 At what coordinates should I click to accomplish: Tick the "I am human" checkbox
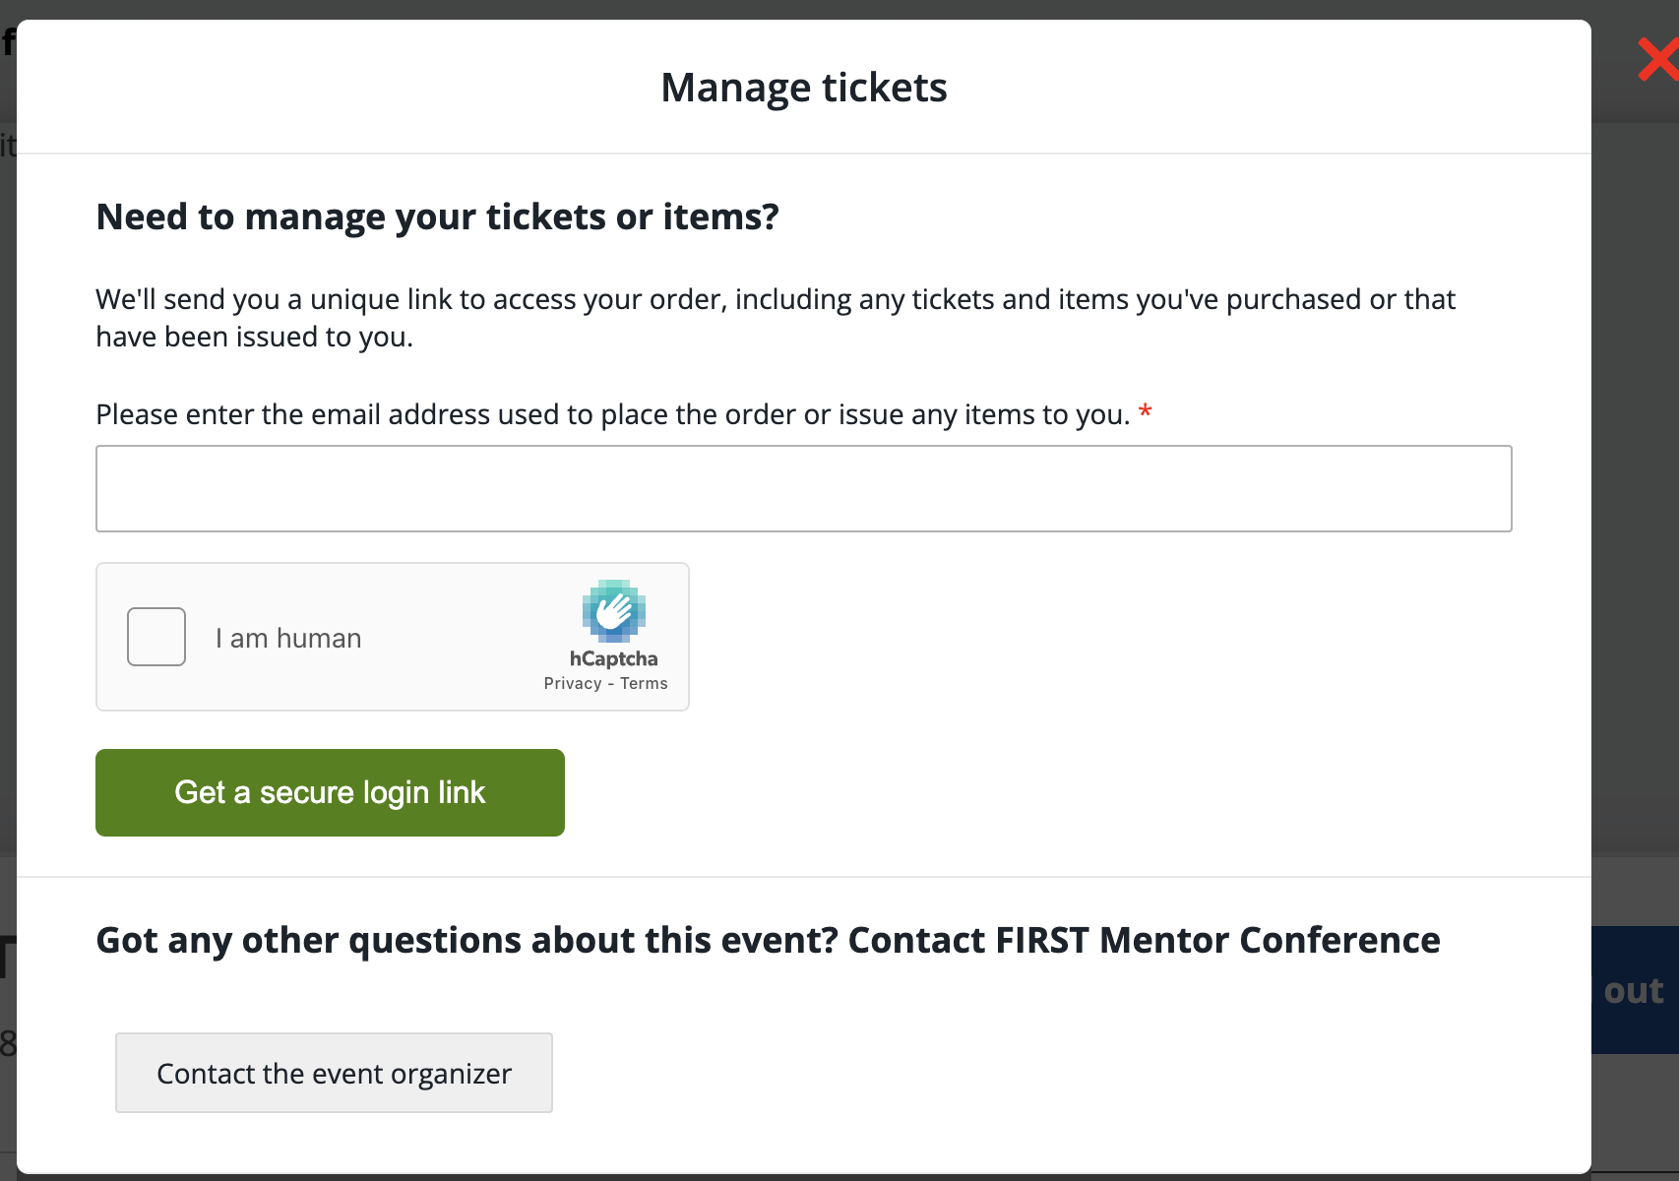point(156,637)
